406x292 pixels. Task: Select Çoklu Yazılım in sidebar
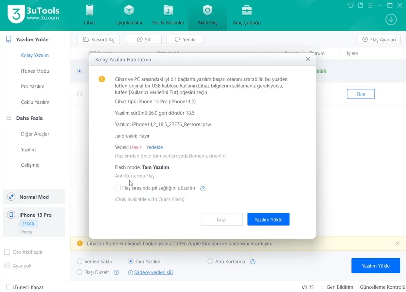point(35,102)
